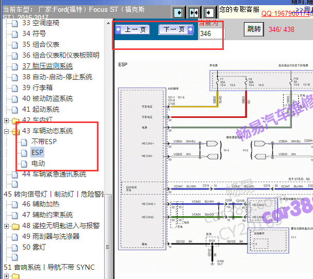Open 44 车辆紧急通讯系统

(x=54, y=174)
